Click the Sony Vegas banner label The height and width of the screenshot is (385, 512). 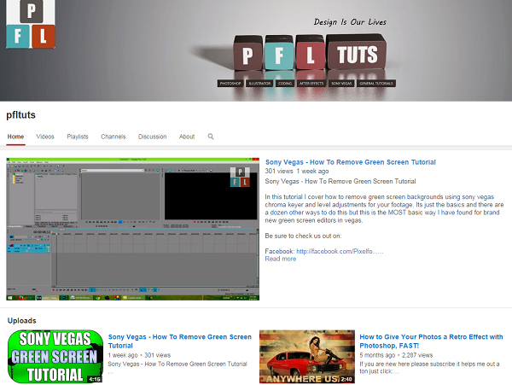click(341, 84)
